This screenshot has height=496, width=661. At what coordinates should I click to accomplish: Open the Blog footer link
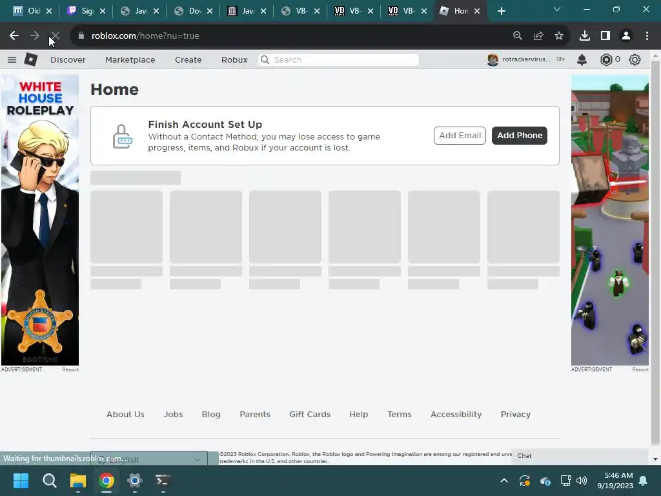(x=211, y=414)
